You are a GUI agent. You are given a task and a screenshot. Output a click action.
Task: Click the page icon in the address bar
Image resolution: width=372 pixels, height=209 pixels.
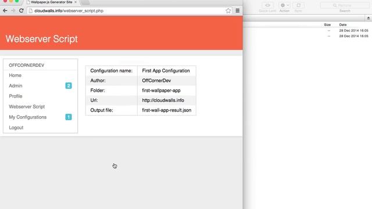[x=31, y=10]
